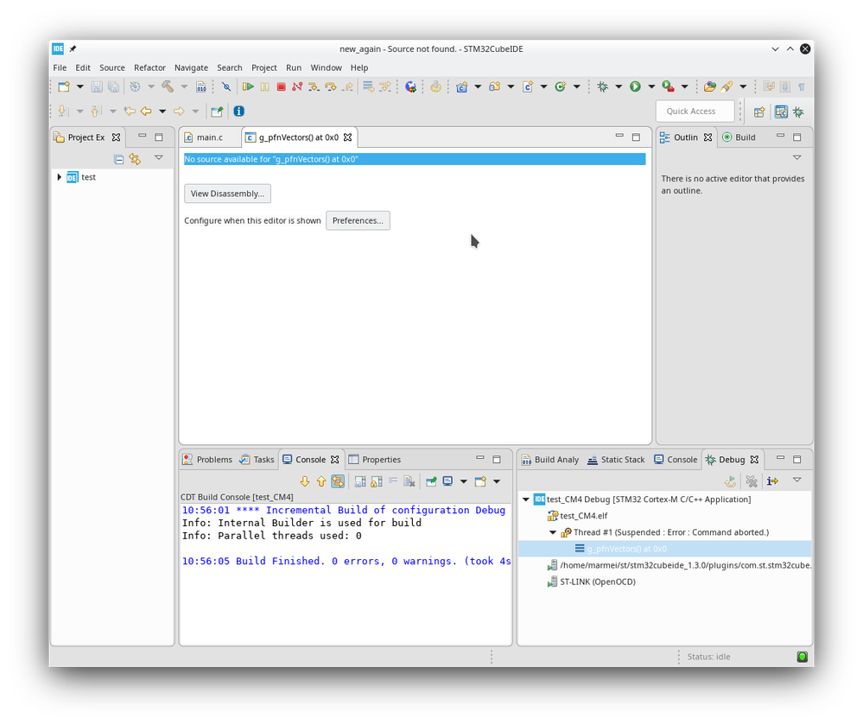This screenshot has height=725, width=863.
Task: Click the Save floppy icon
Action: [x=97, y=86]
